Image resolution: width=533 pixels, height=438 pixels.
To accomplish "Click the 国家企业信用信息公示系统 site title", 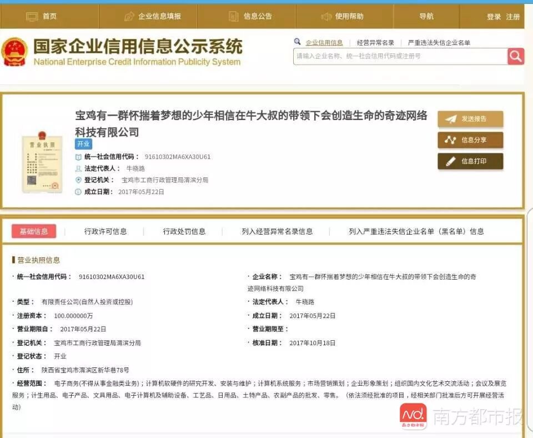I will point(138,47).
